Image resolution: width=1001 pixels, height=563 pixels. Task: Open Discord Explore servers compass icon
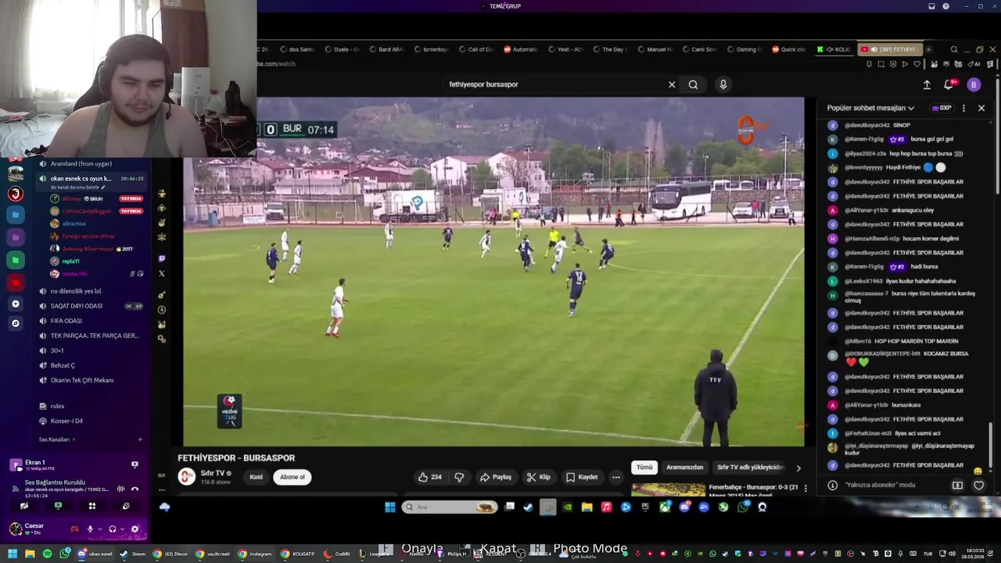15,323
